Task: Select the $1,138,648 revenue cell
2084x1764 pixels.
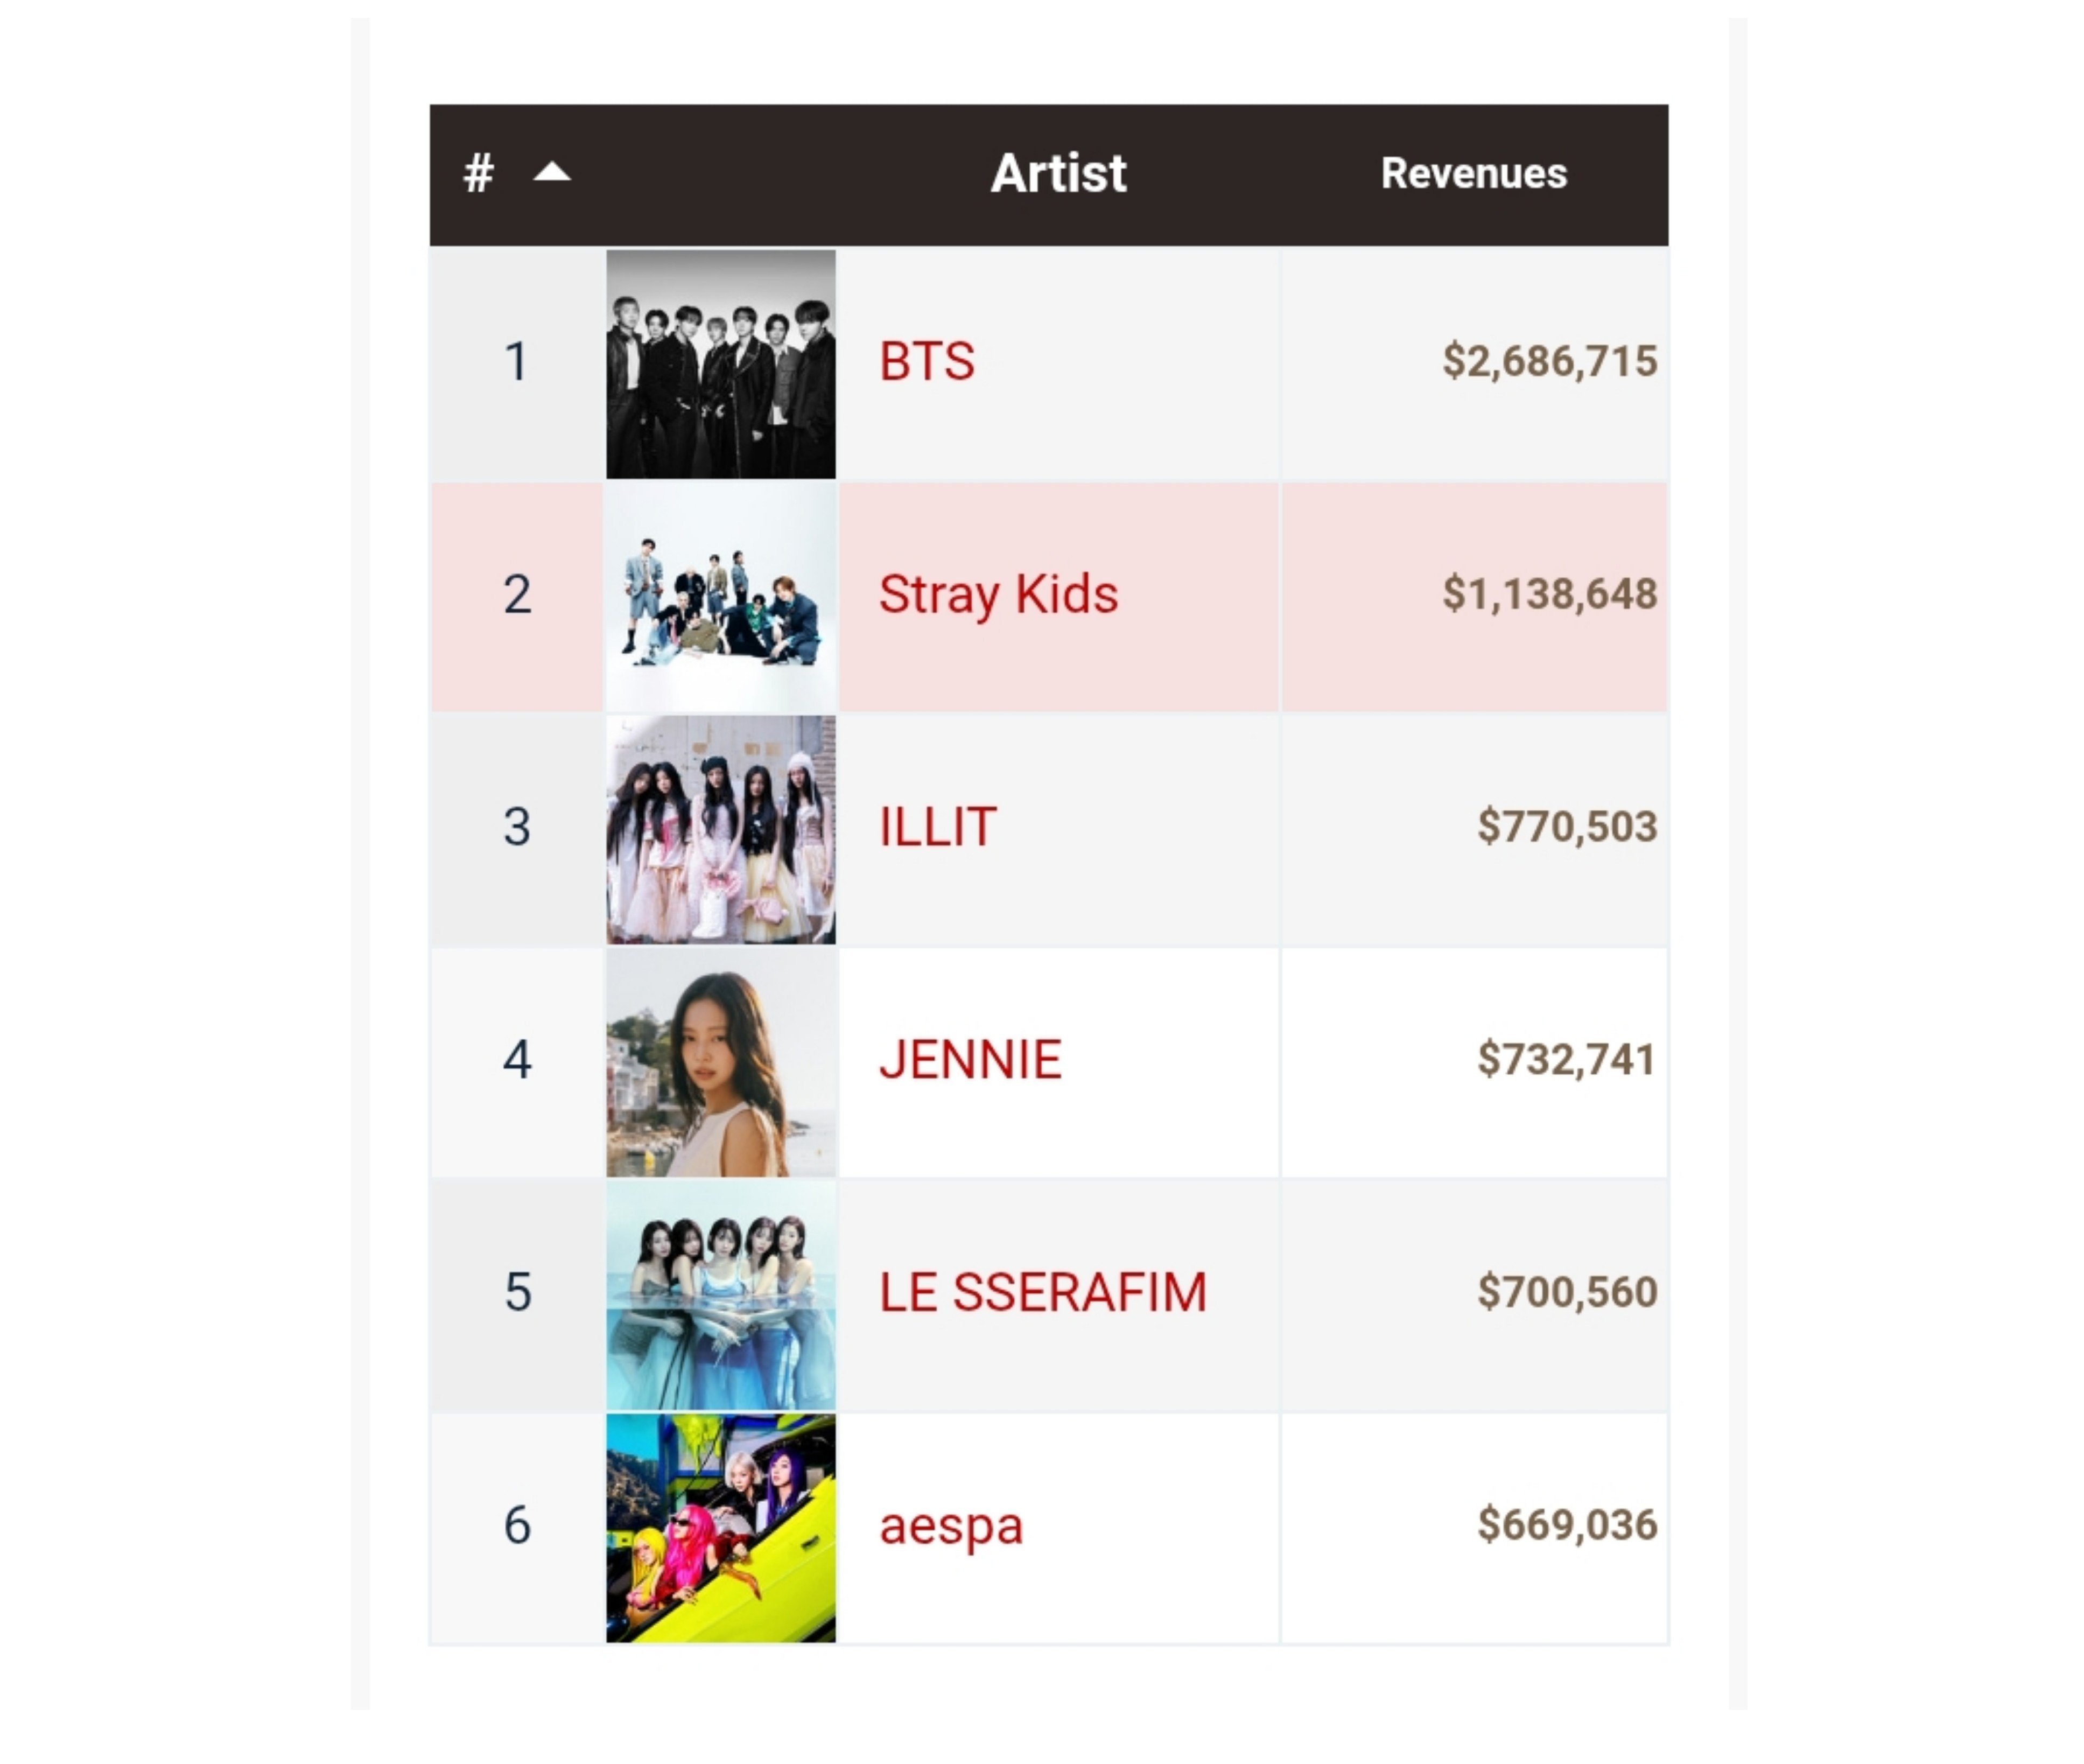Action: pos(1474,597)
